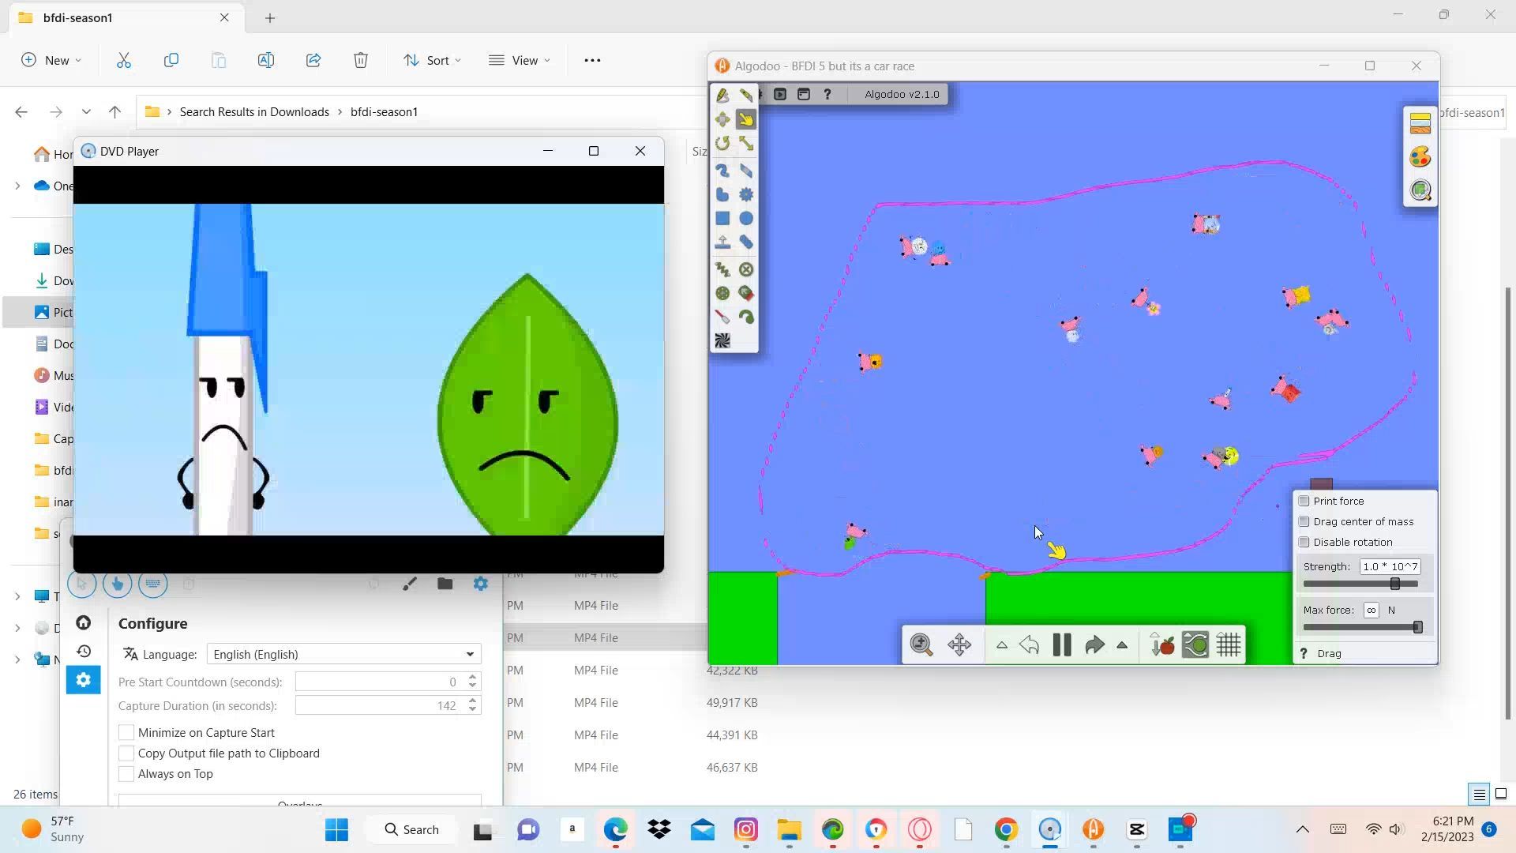Redo the Algodoo action
Screen dimensions: 1516x853
pos(1094,645)
